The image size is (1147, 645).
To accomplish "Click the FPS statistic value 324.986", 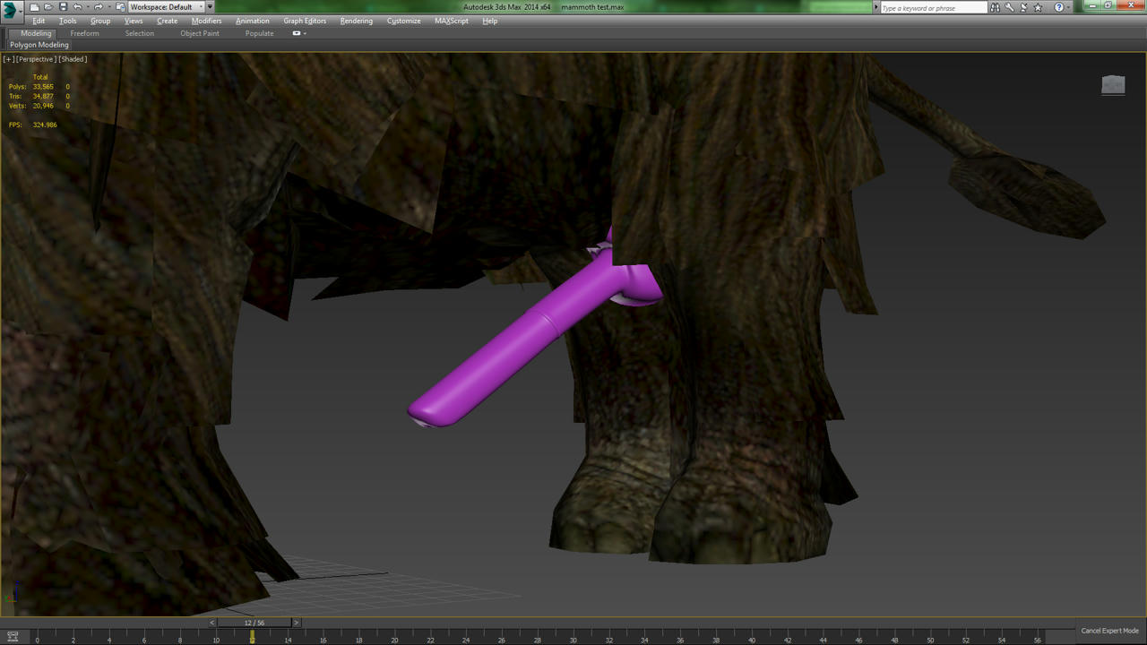I will [45, 125].
